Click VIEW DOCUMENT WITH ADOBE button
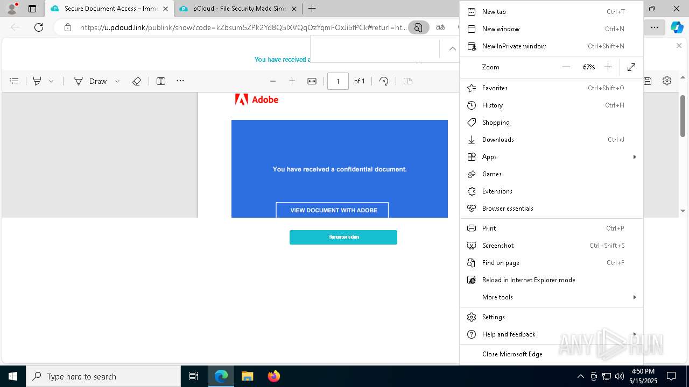The image size is (689, 387). click(x=332, y=210)
